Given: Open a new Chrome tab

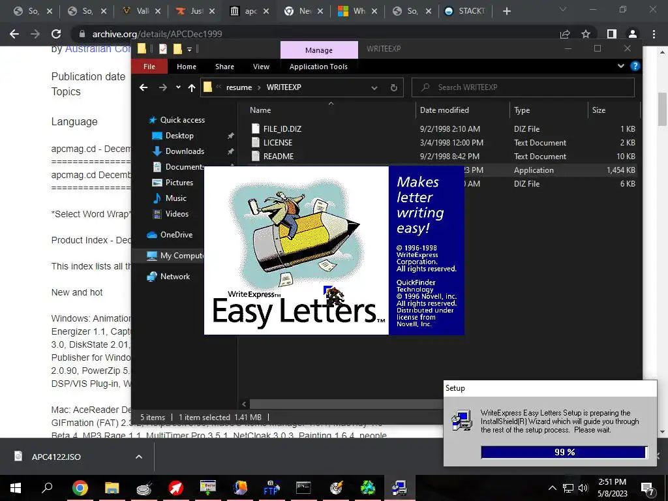Looking at the screenshot, I should [506, 11].
